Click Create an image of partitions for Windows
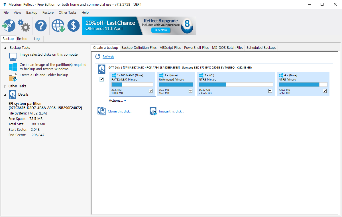 point(53,67)
